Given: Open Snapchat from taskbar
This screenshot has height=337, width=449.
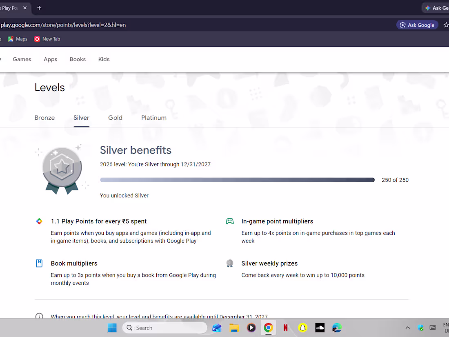Looking at the screenshot, I should point(303,328).
